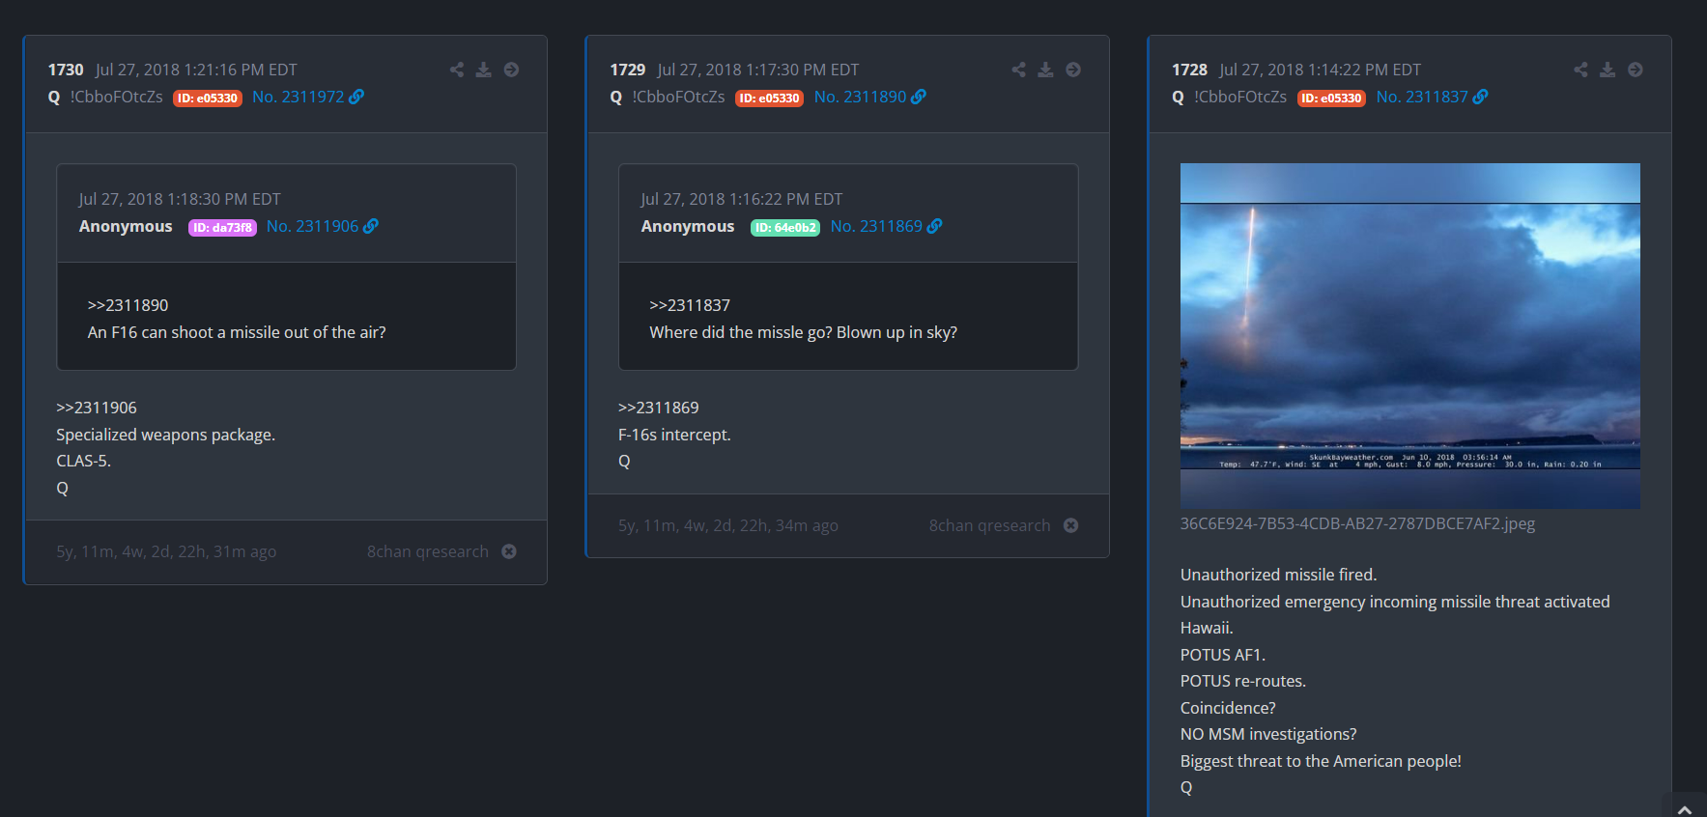Share post 1728 via share icon
Image resolution: width=1707 pixels, height=817 pixels.
(x=1580, y=70)
